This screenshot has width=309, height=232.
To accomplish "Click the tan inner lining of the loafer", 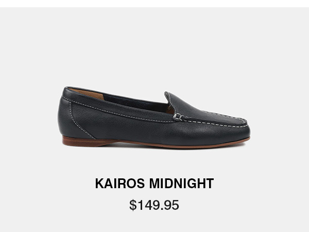I will [x=89, y=93].
